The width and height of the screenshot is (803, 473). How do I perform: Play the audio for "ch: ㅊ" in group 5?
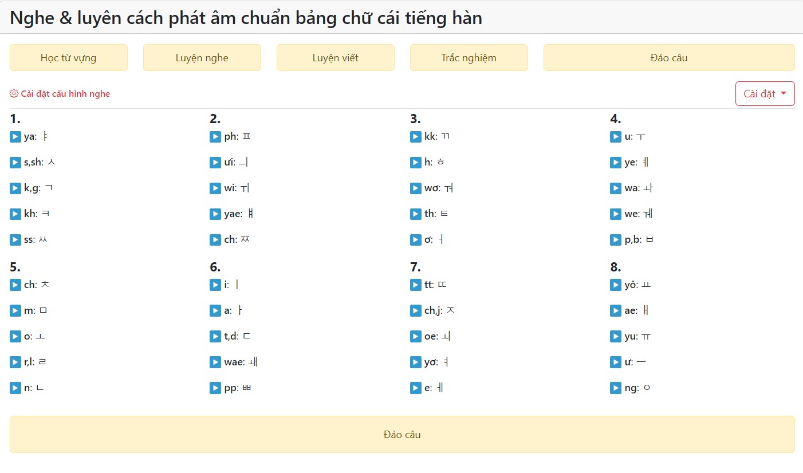15,284
